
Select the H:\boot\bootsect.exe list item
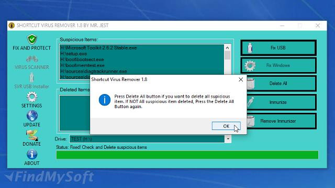(82, 60)
